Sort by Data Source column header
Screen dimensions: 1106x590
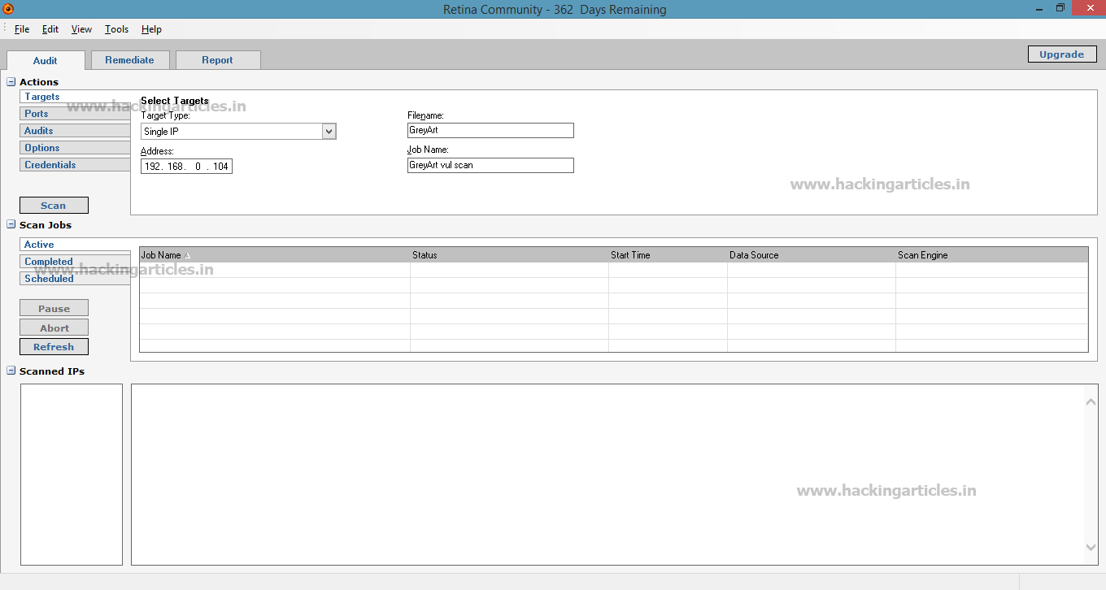pyautogui.click(x=812, y=255)
